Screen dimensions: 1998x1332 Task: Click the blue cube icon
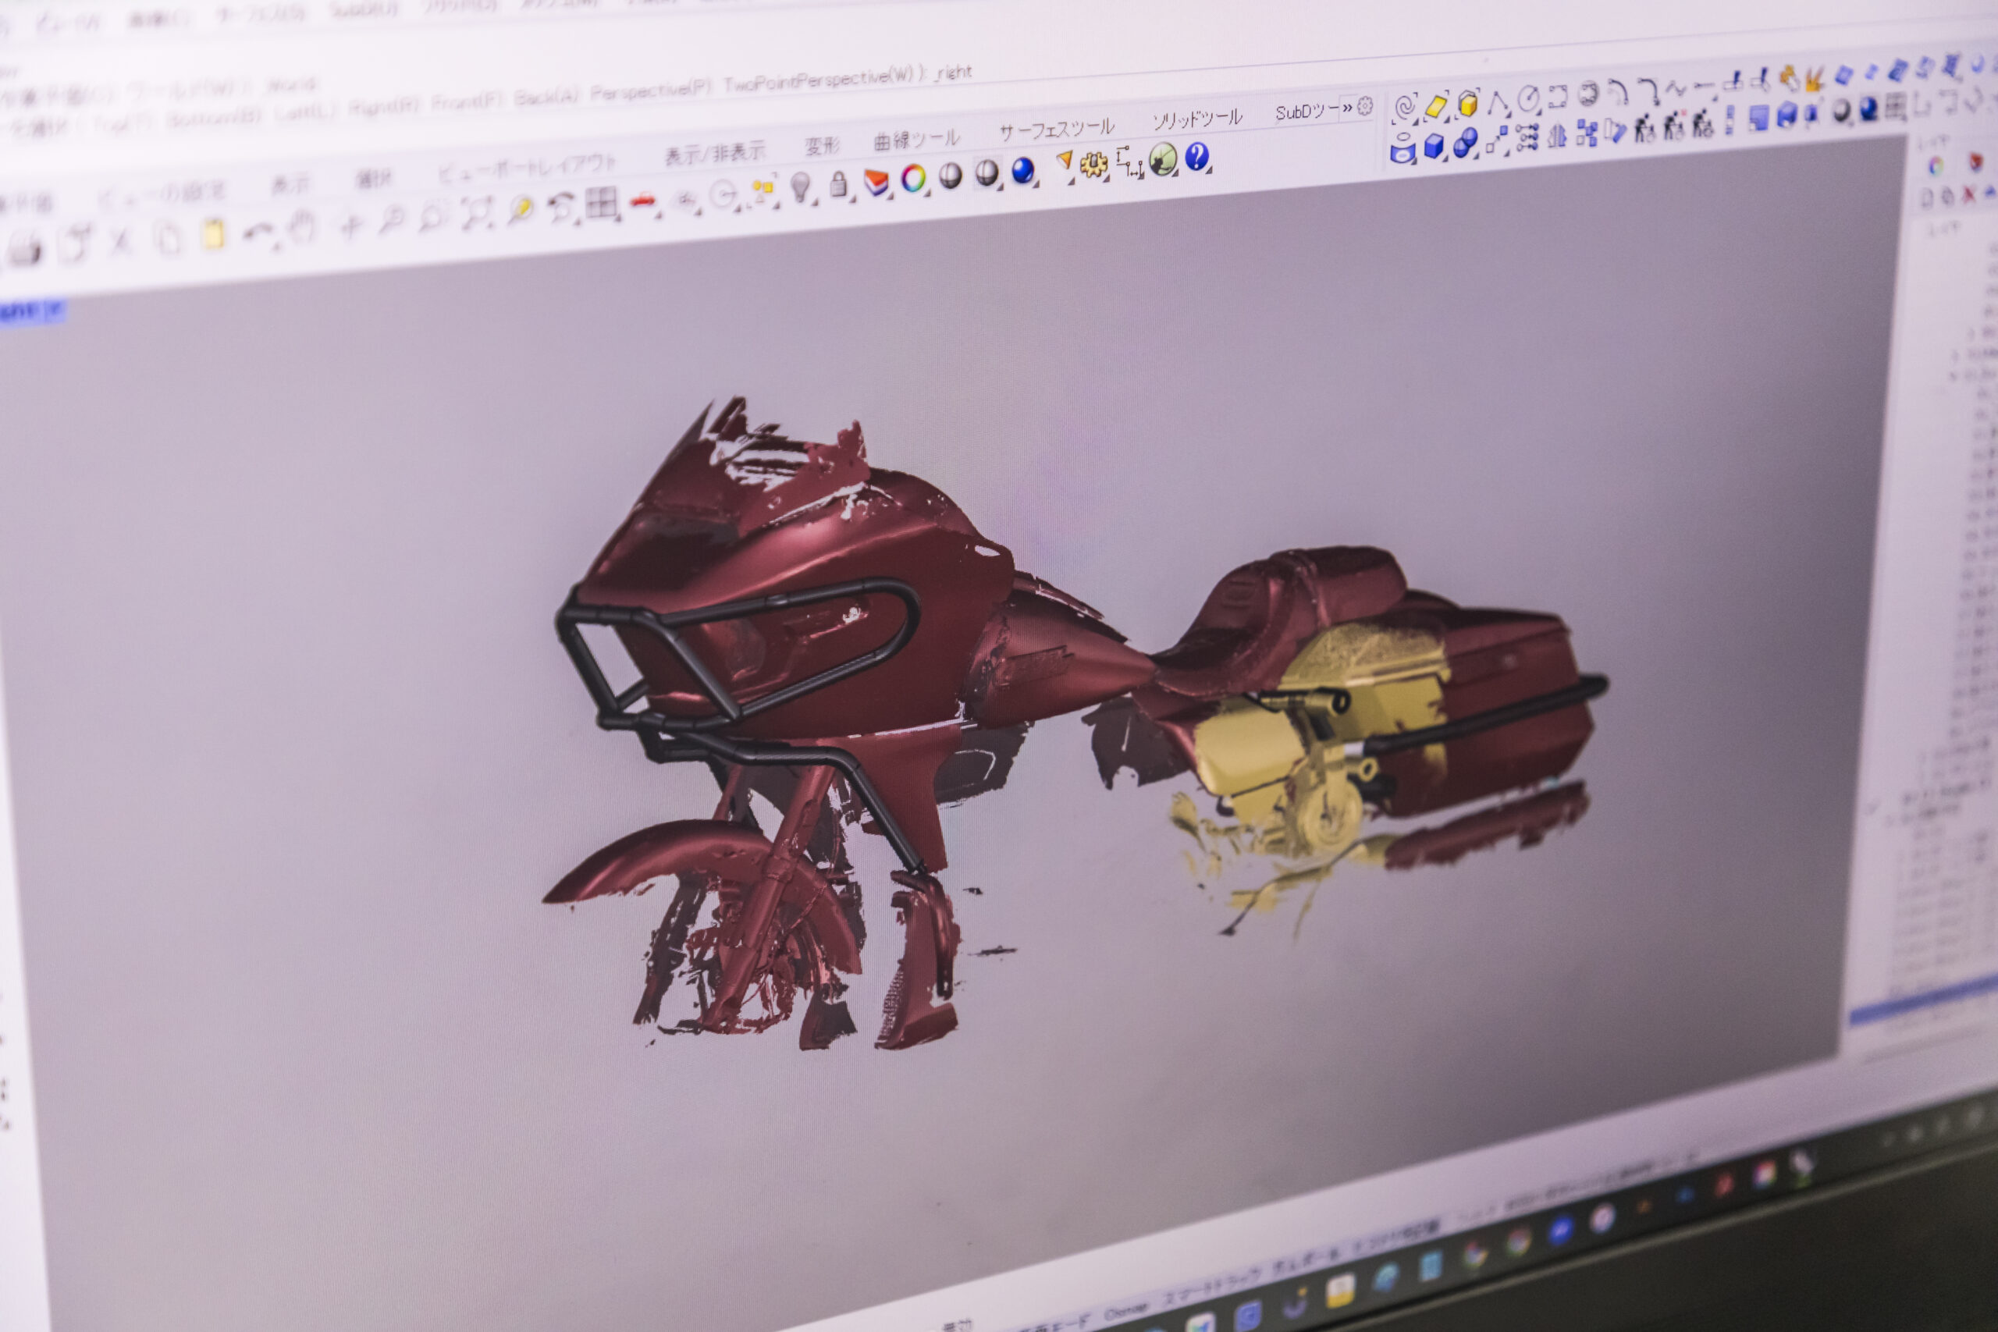point(1434,146)
